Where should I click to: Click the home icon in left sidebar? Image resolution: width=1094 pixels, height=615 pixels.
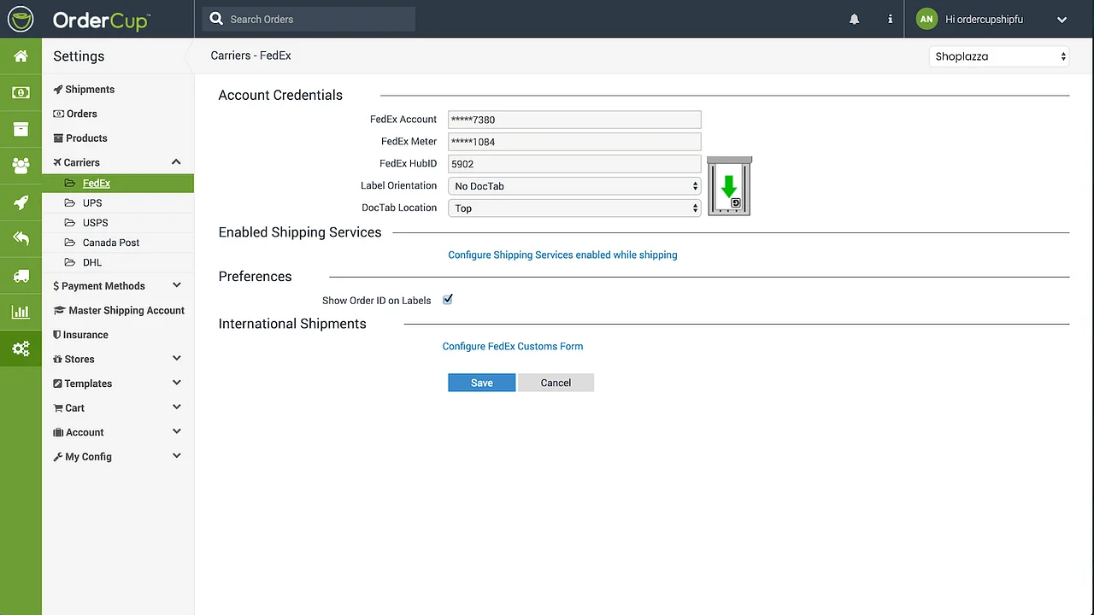pos(21,56)
